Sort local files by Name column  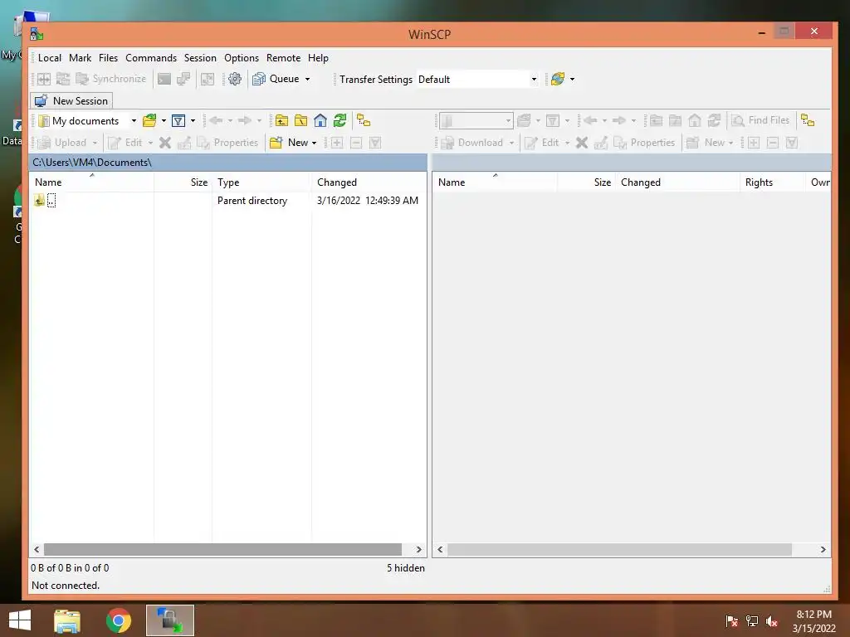pos(91,182)
